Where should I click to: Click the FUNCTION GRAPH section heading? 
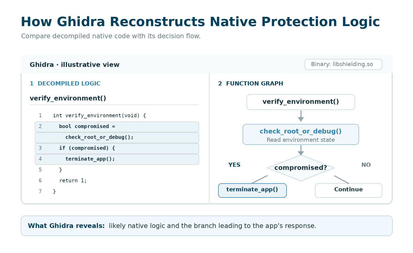pyautogui.click(x=251, y=83)
